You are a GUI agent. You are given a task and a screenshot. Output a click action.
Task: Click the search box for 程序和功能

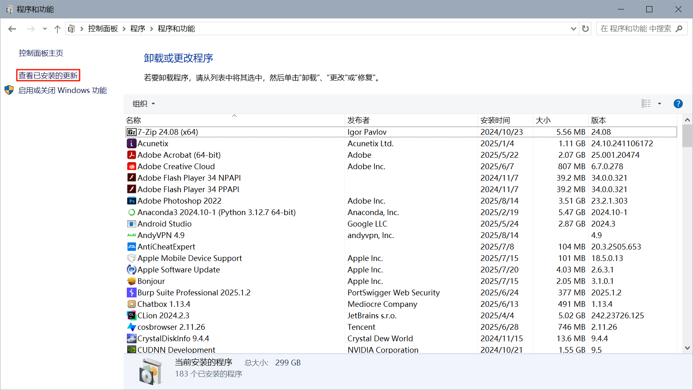(636, 29)
